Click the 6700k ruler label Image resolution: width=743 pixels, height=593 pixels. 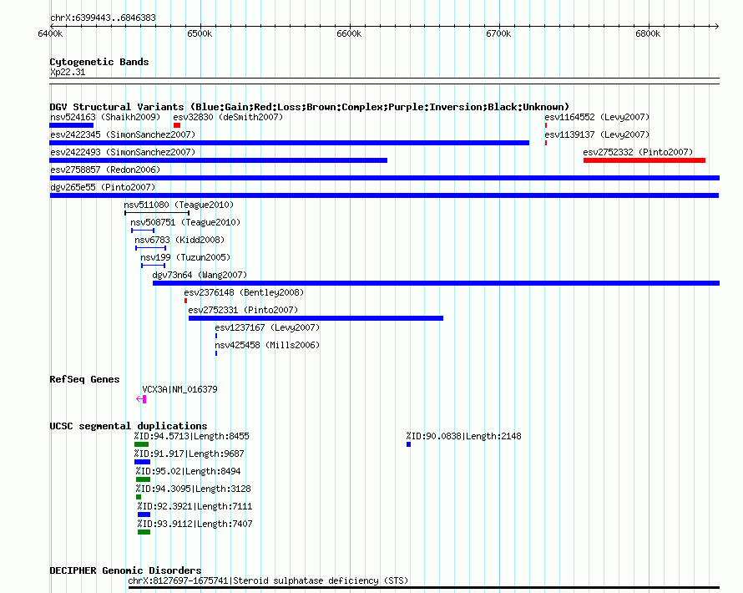pyautogui.click(x=498, y=33)
